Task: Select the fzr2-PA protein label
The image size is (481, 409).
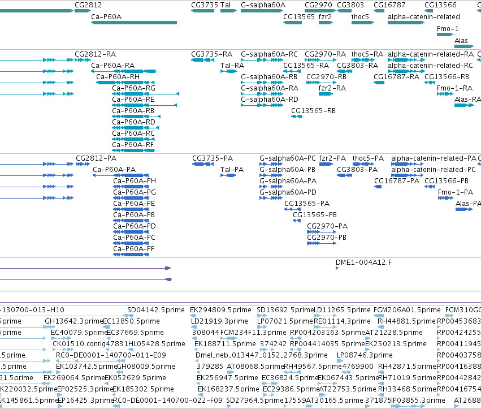Action: [x=332, y=158]
